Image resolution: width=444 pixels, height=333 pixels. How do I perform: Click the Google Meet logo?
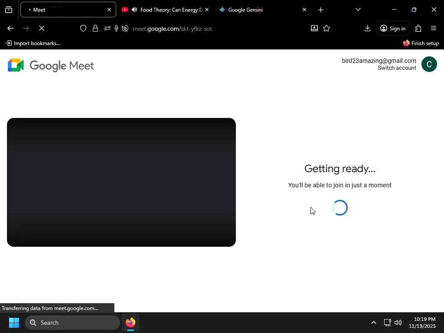51,65
